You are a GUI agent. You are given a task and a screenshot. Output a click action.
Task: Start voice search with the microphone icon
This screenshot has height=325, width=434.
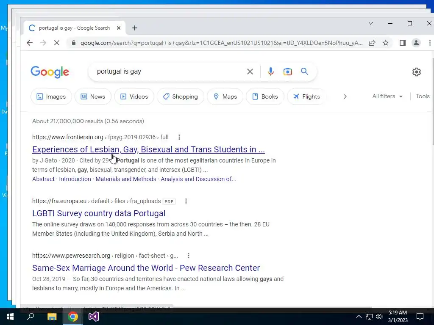coord(271,72)
